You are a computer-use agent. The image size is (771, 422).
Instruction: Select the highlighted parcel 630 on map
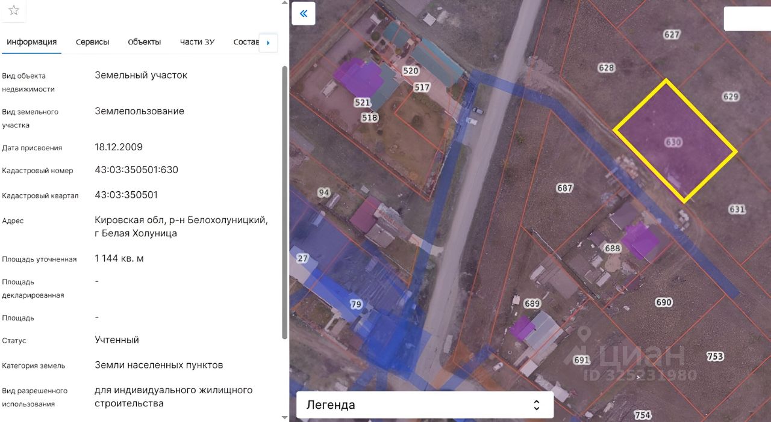(675, 142)
